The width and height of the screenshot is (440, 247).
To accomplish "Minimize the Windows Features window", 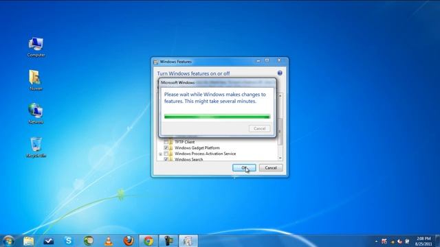I will [258, 60].
